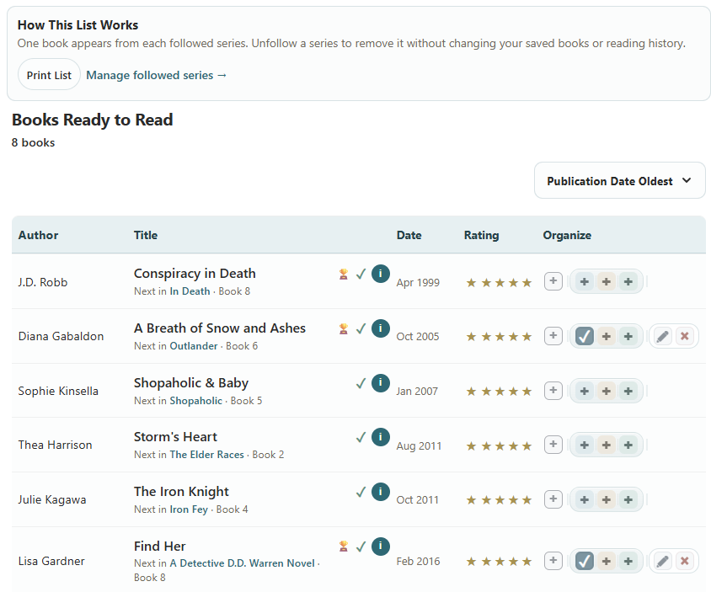The height and width of the screenshot is (592, 711).
Task: Toggle green plus shelf for Storm's Heart
Action: pos(628,445)
